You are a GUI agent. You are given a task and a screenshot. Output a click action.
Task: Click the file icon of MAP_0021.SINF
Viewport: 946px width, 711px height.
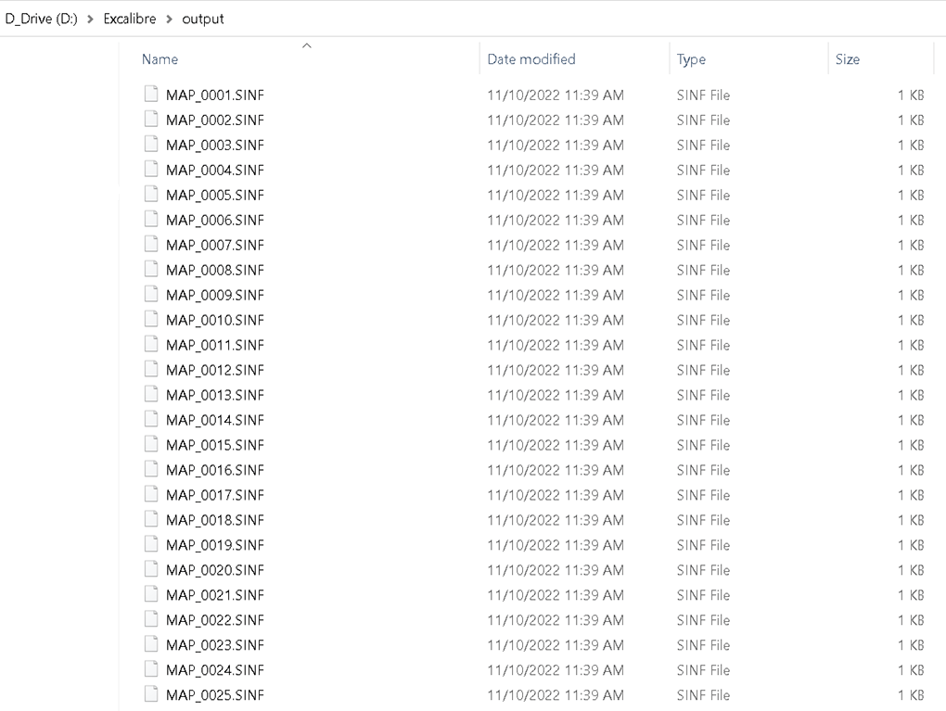151,594
